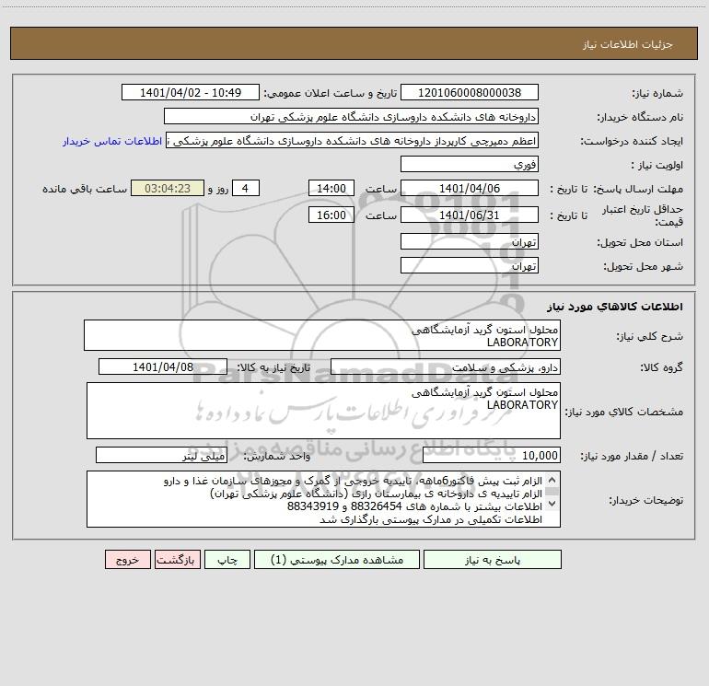Image resolution: width=709 pixels, height=686 pixels.
Task: Click buyer organization name field
Action: [x=351, y=116]
